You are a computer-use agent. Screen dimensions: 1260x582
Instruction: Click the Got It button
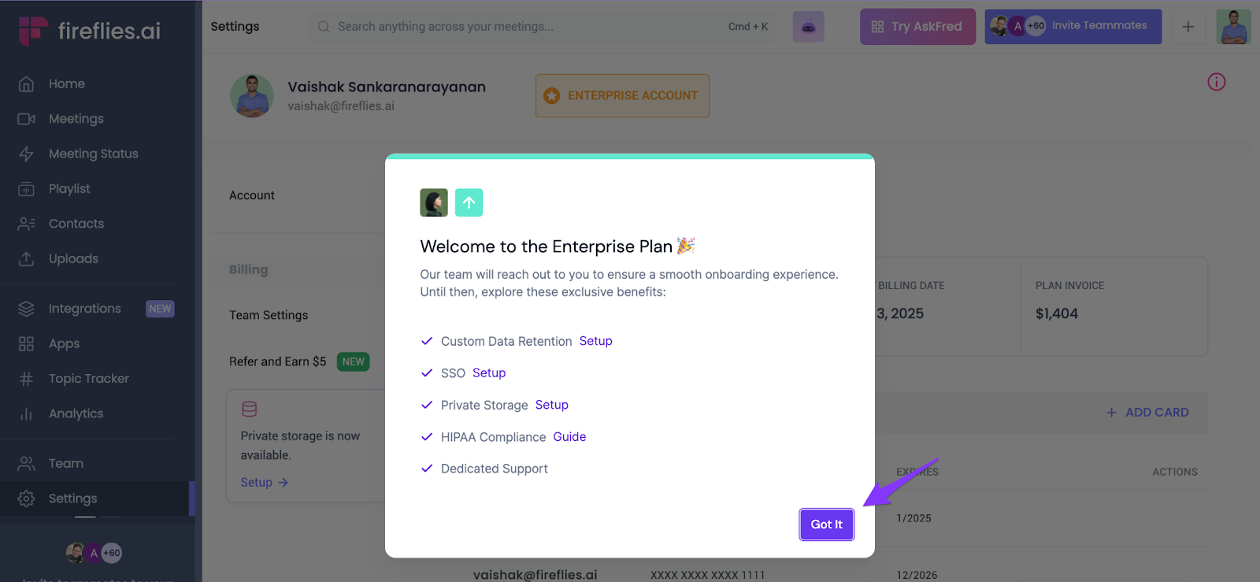826,525
